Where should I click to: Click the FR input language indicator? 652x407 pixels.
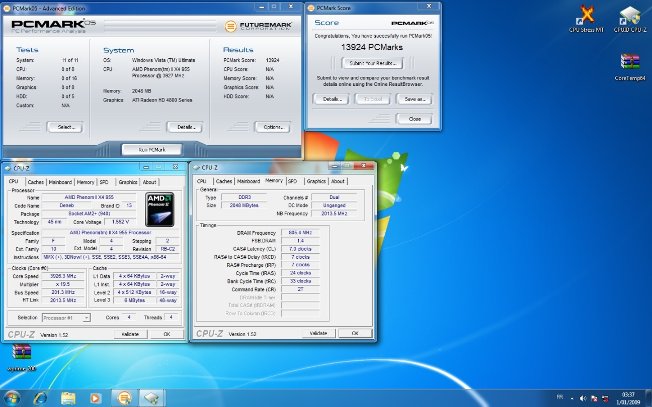[x=560, y=397]
